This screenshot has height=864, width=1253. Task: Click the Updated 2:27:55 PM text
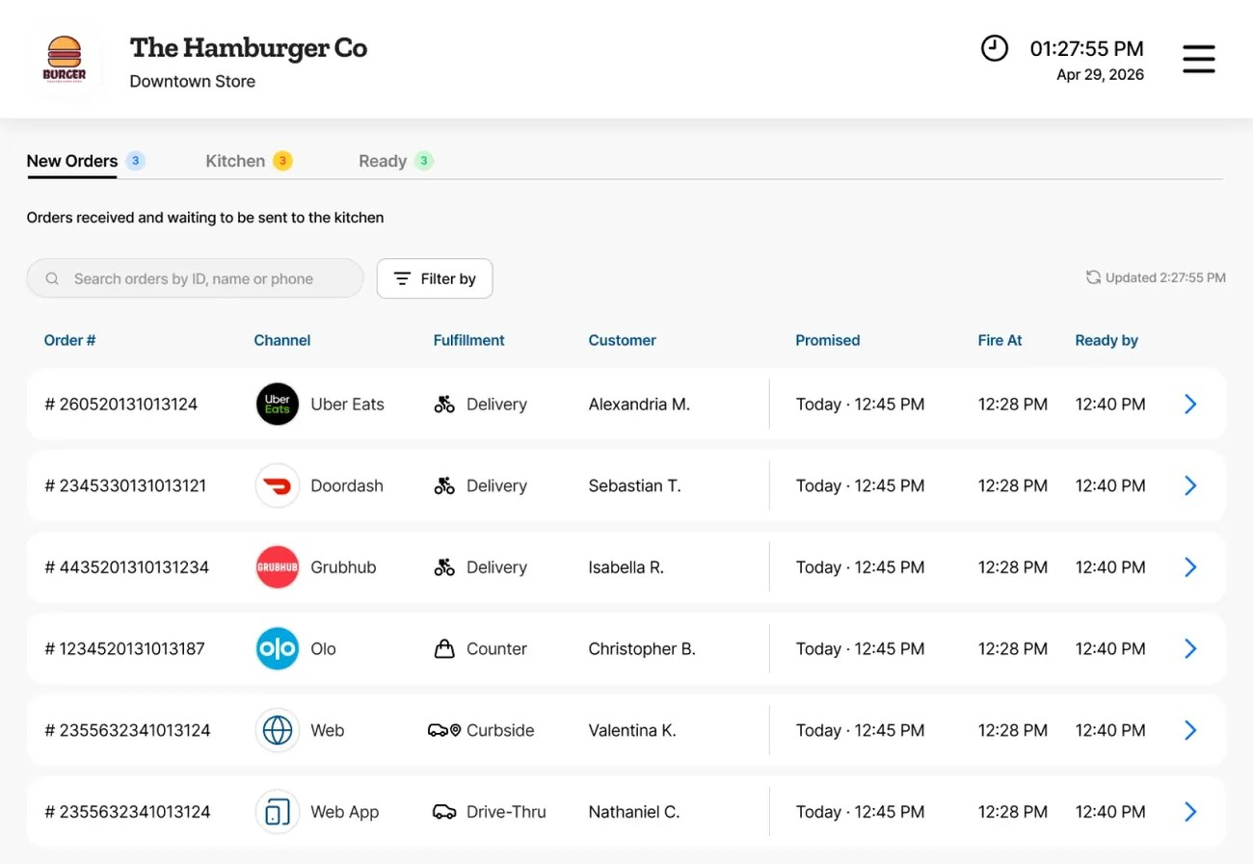pos(1165,277)
